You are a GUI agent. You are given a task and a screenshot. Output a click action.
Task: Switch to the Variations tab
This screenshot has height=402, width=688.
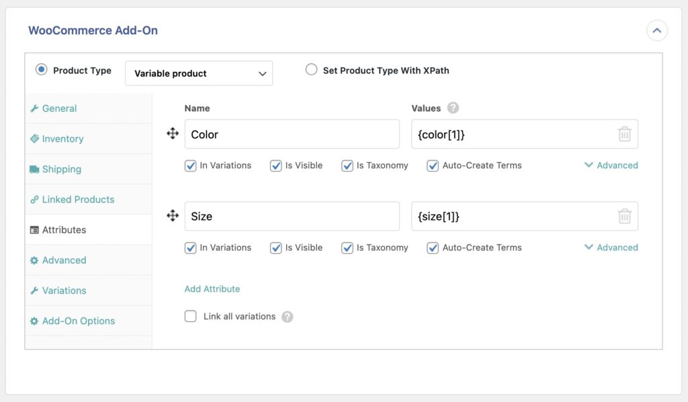[x=63, y=290]
